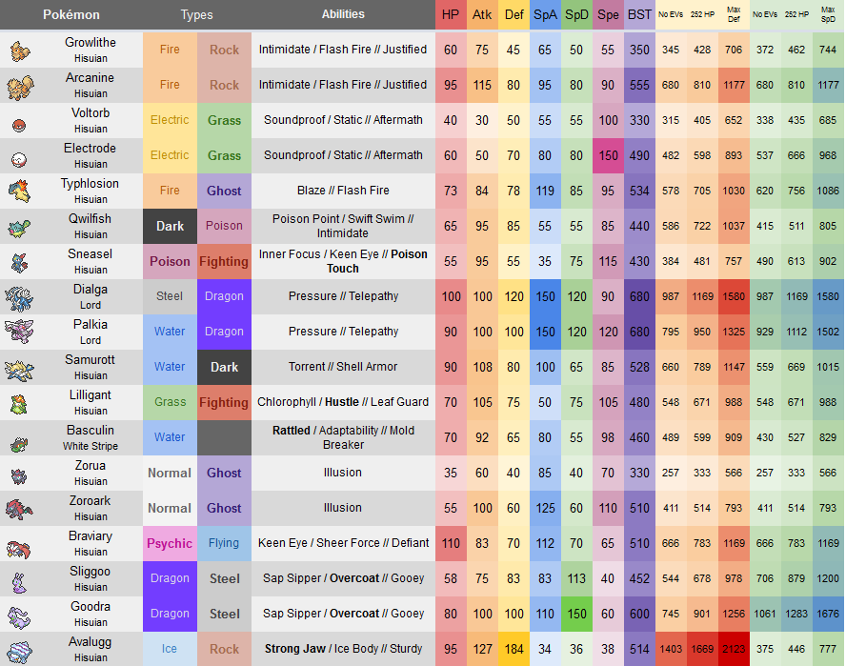This screenshot has height=666, width=846.
Task: Click Avalugg's Defense stat value 184
Action: click(x=514, y=650)
